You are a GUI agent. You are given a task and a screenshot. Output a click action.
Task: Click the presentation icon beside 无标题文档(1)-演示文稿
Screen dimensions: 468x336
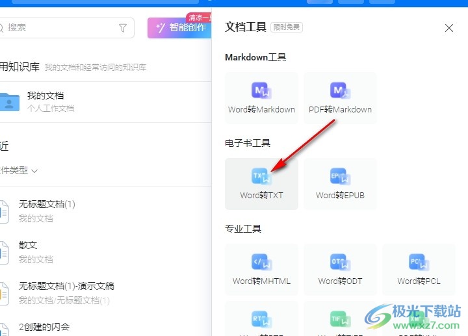pos(4,294)
